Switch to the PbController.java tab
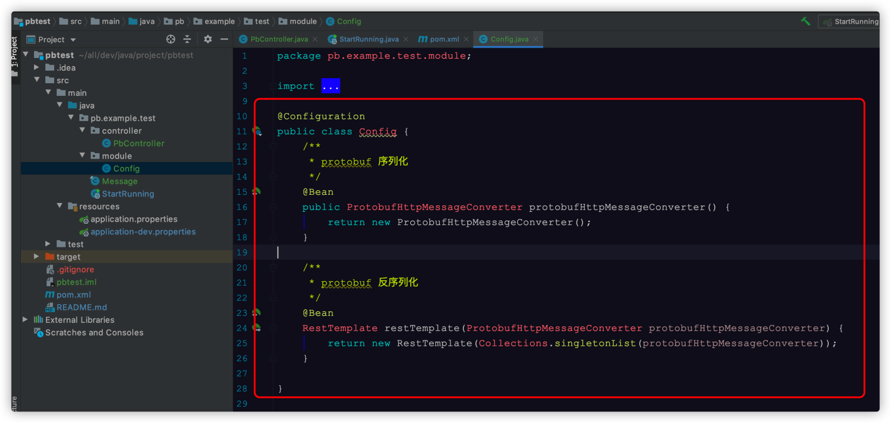891x423 pixels. pos(279,39)
